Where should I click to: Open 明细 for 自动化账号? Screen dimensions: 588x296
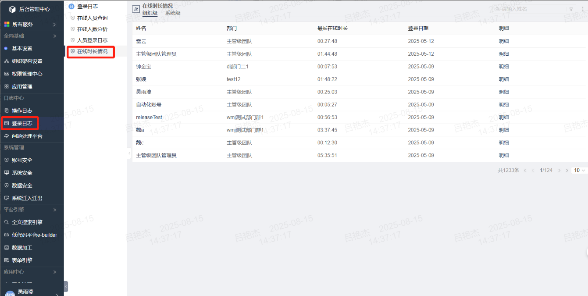(504, 105)
